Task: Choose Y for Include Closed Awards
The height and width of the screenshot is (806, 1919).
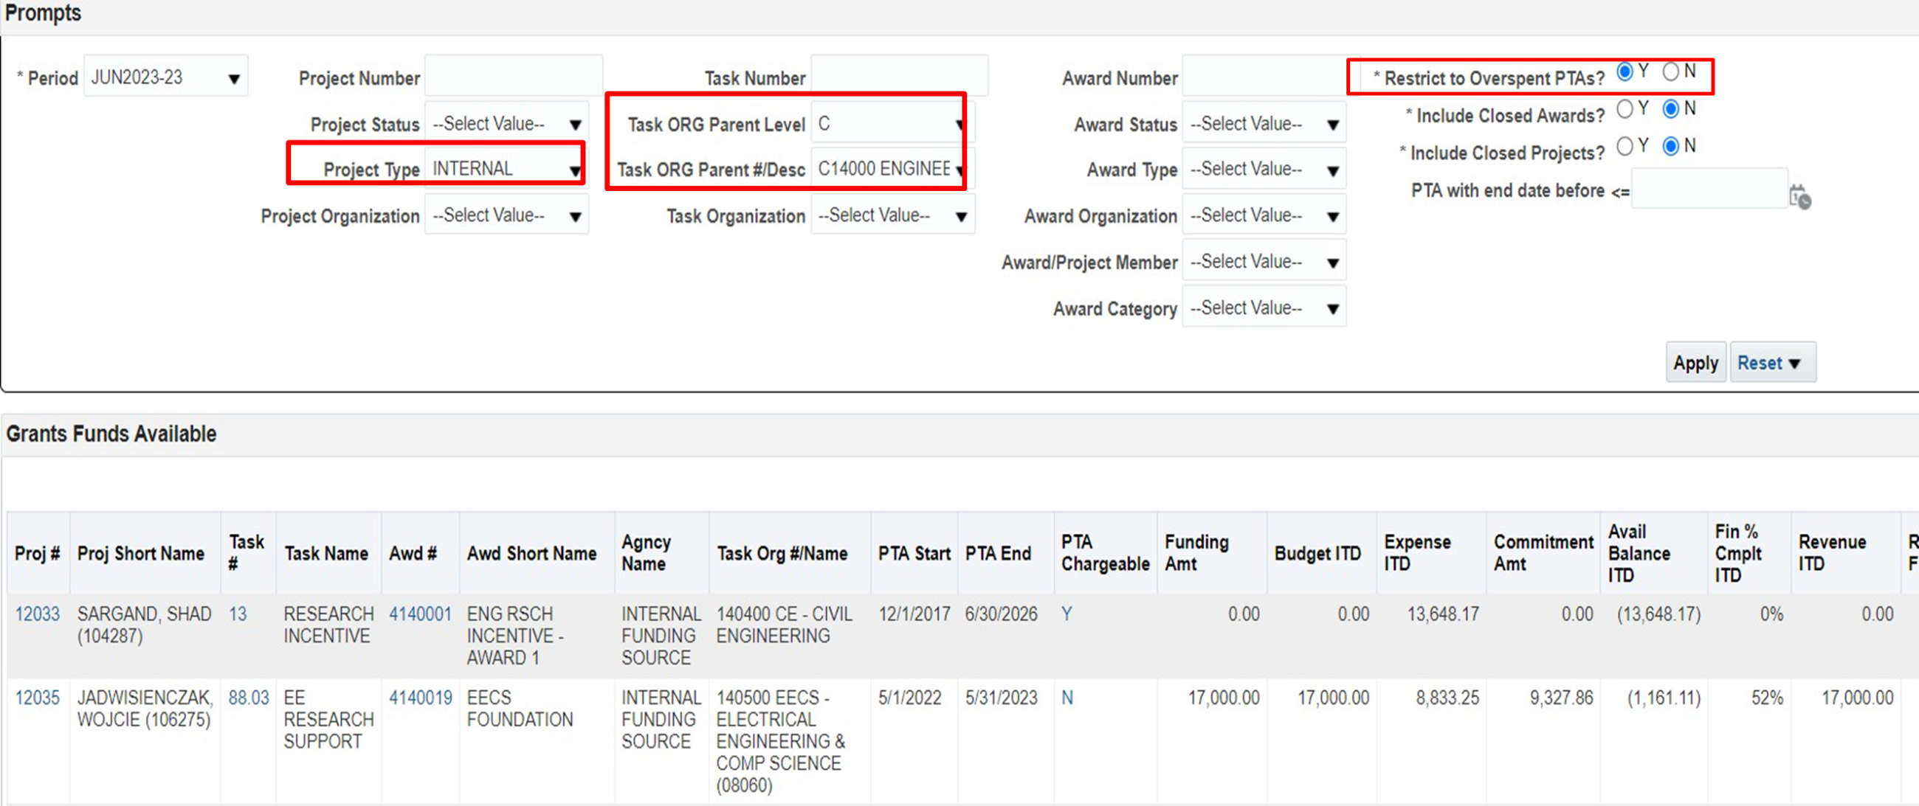Action: click(x=1625, y=109)
